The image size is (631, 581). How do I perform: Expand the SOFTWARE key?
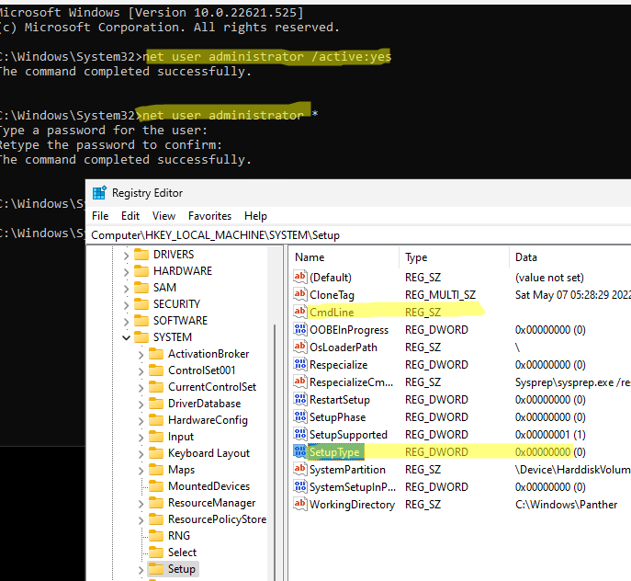tap(126, 322)
